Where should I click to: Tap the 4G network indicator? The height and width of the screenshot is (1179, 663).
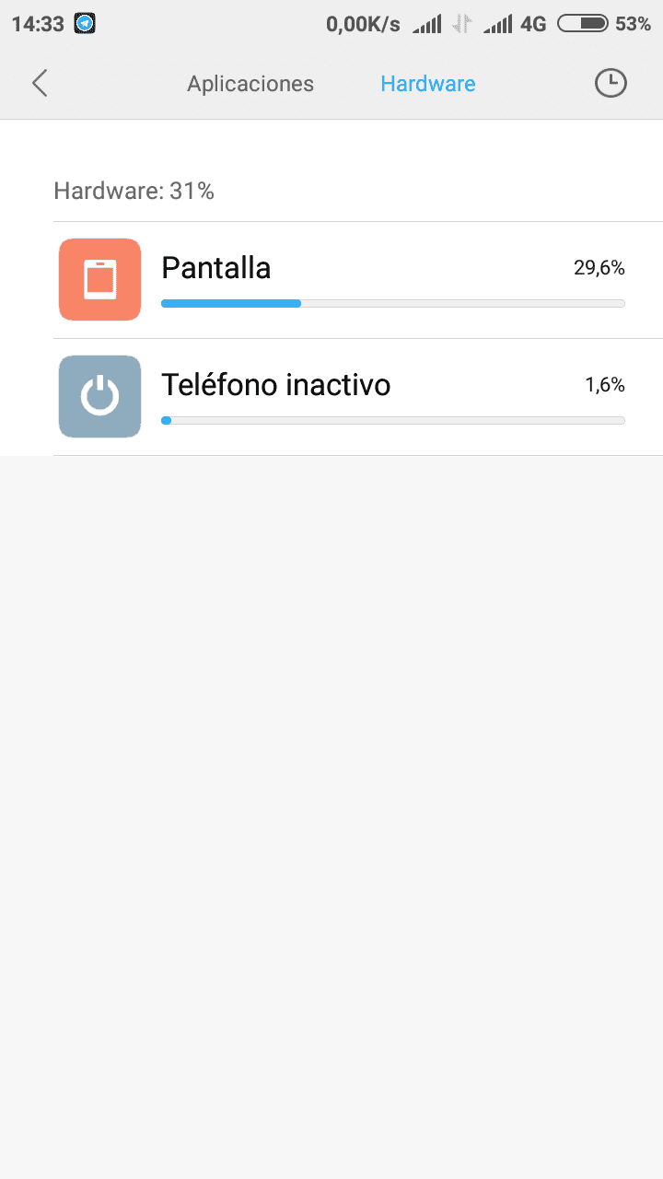click(533, 24)
